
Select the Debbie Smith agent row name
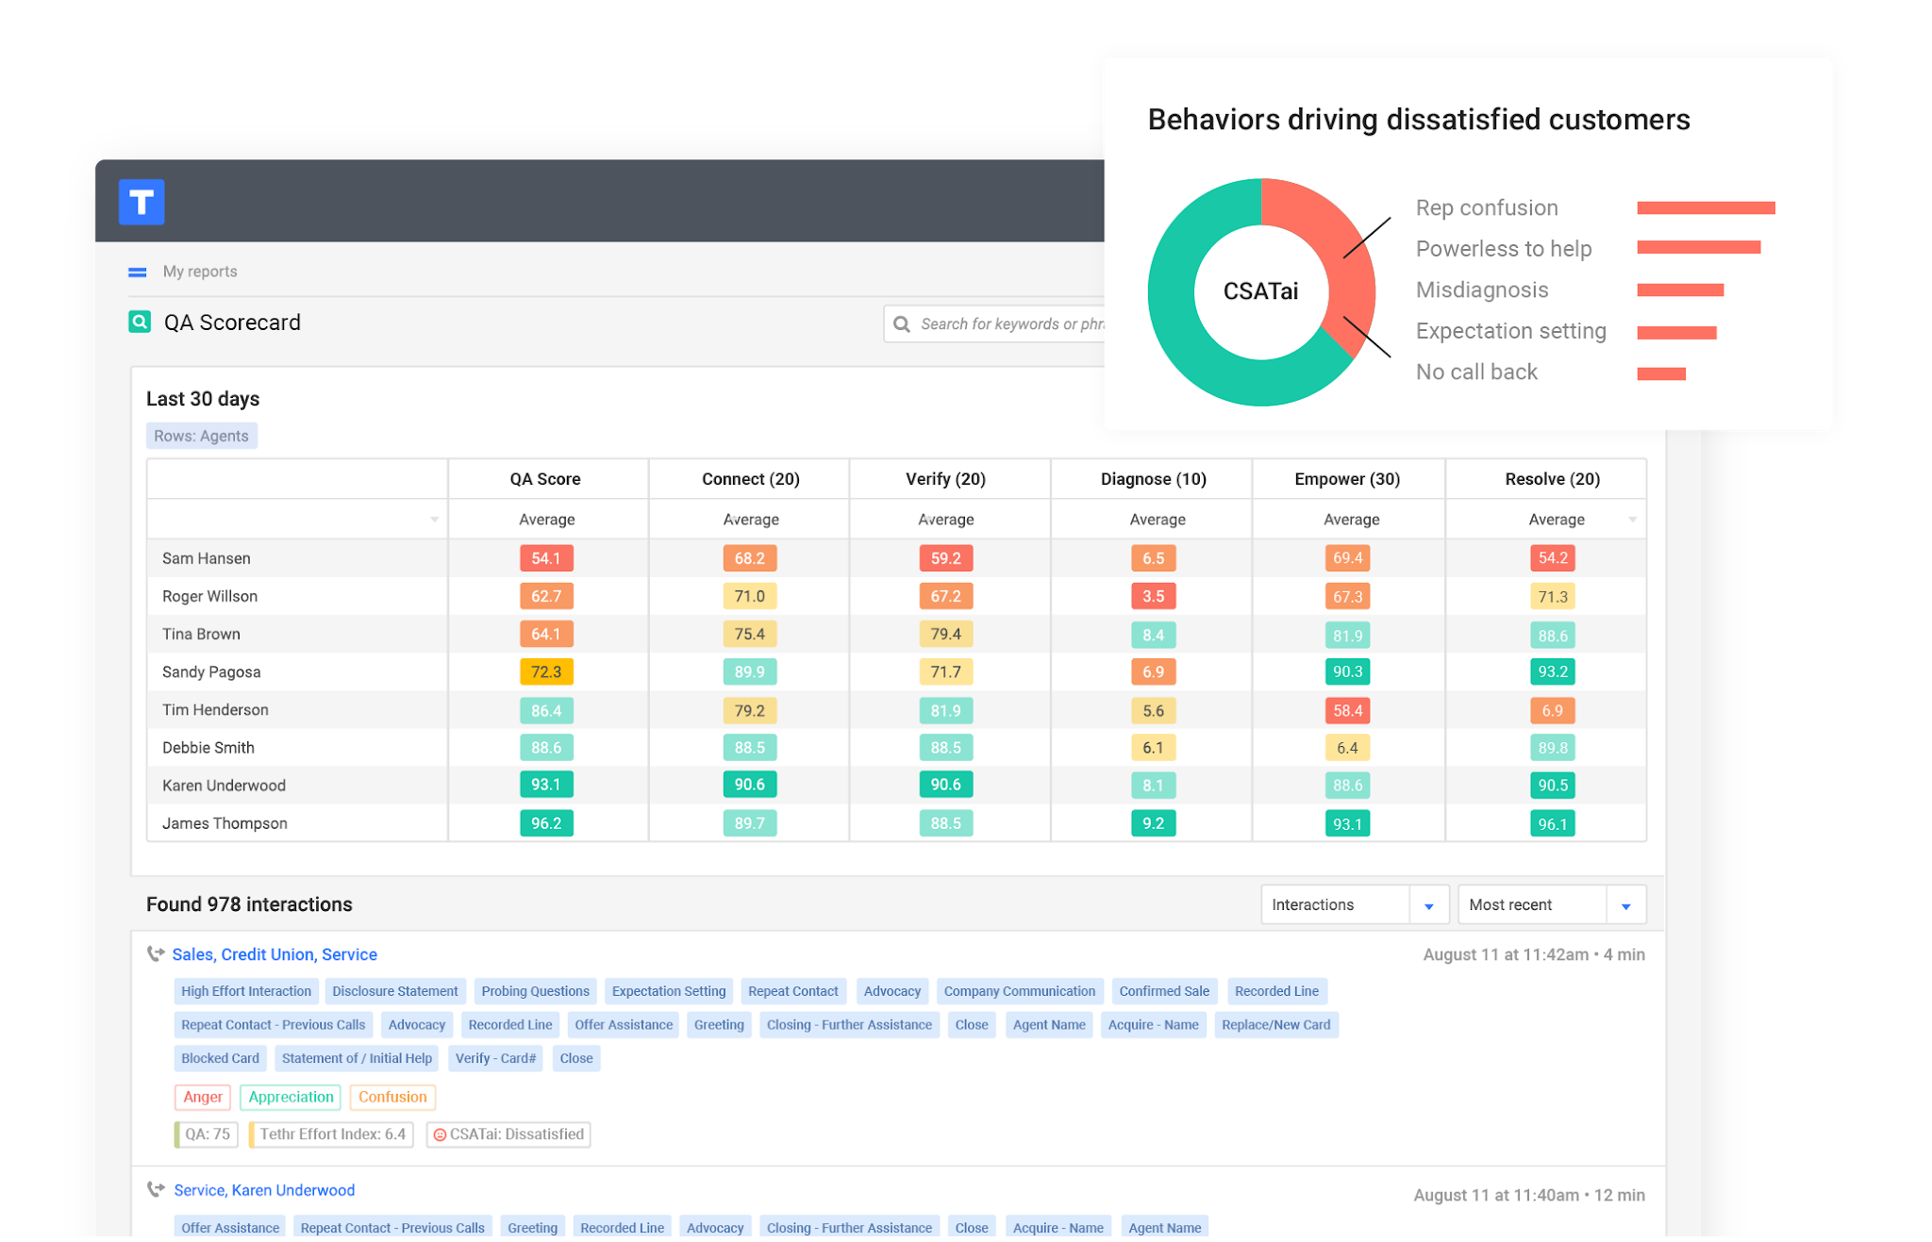tap(208, 749)
